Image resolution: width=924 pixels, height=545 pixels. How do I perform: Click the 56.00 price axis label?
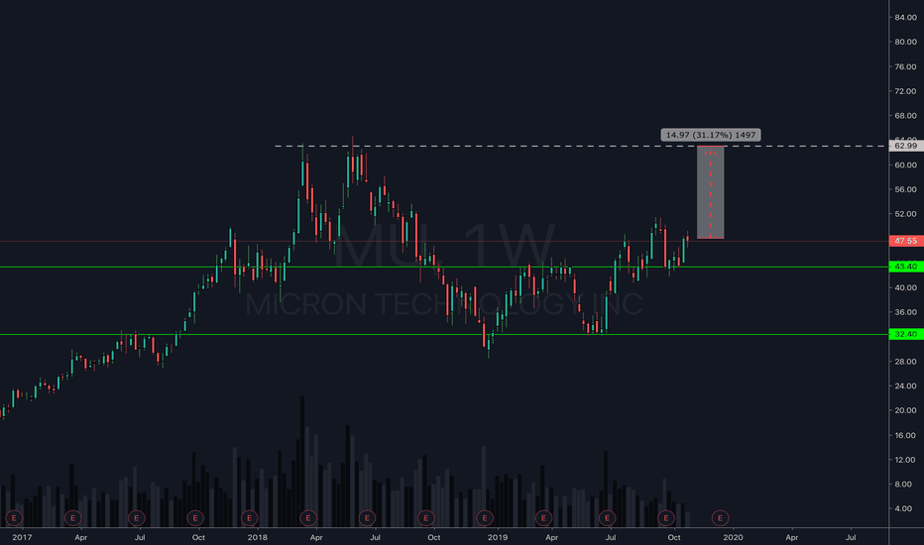pos(906,189)
